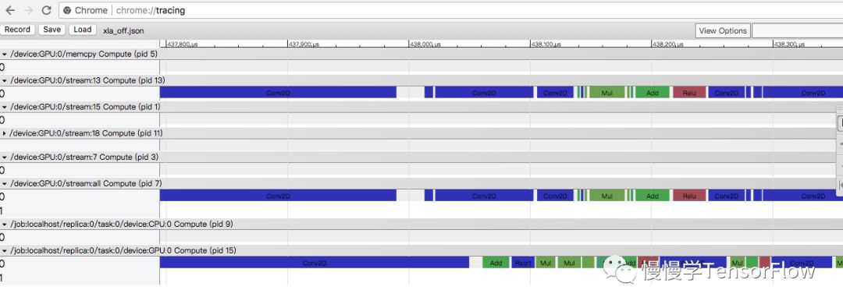Select the second Conv2D slice in stream:13 row

click(484, 93)
